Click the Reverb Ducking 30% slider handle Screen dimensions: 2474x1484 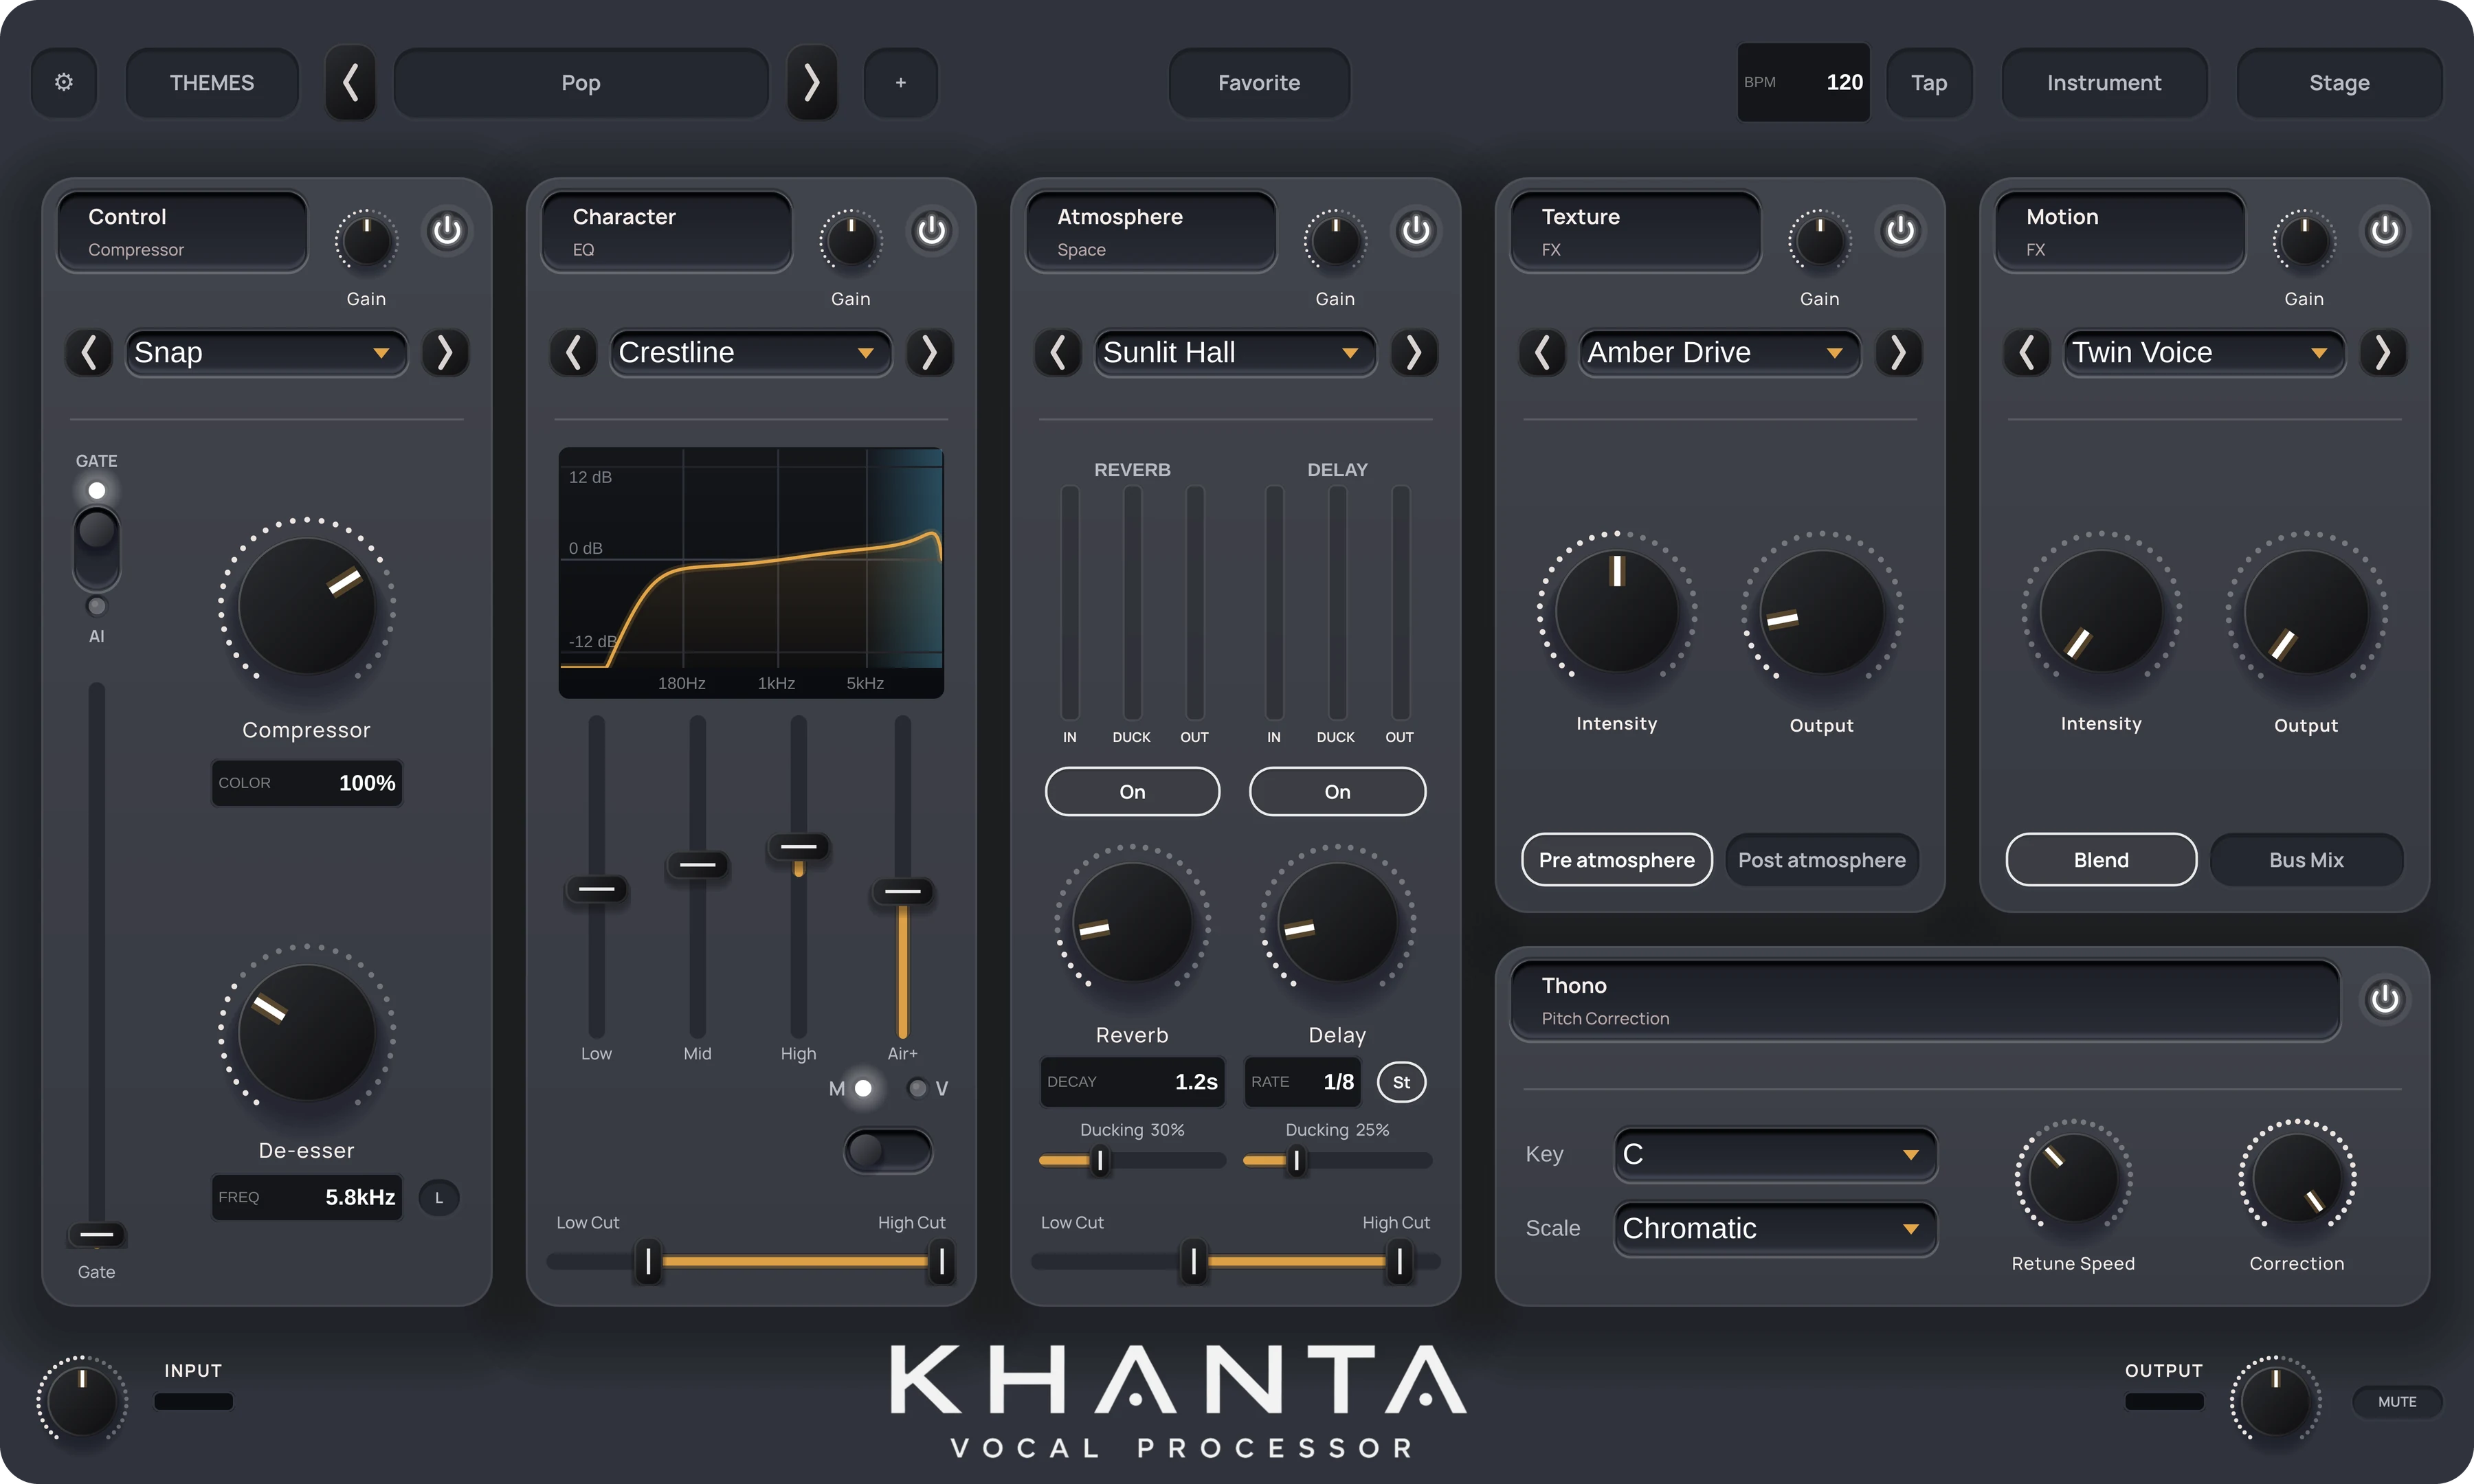[x=1100, y=1161]
